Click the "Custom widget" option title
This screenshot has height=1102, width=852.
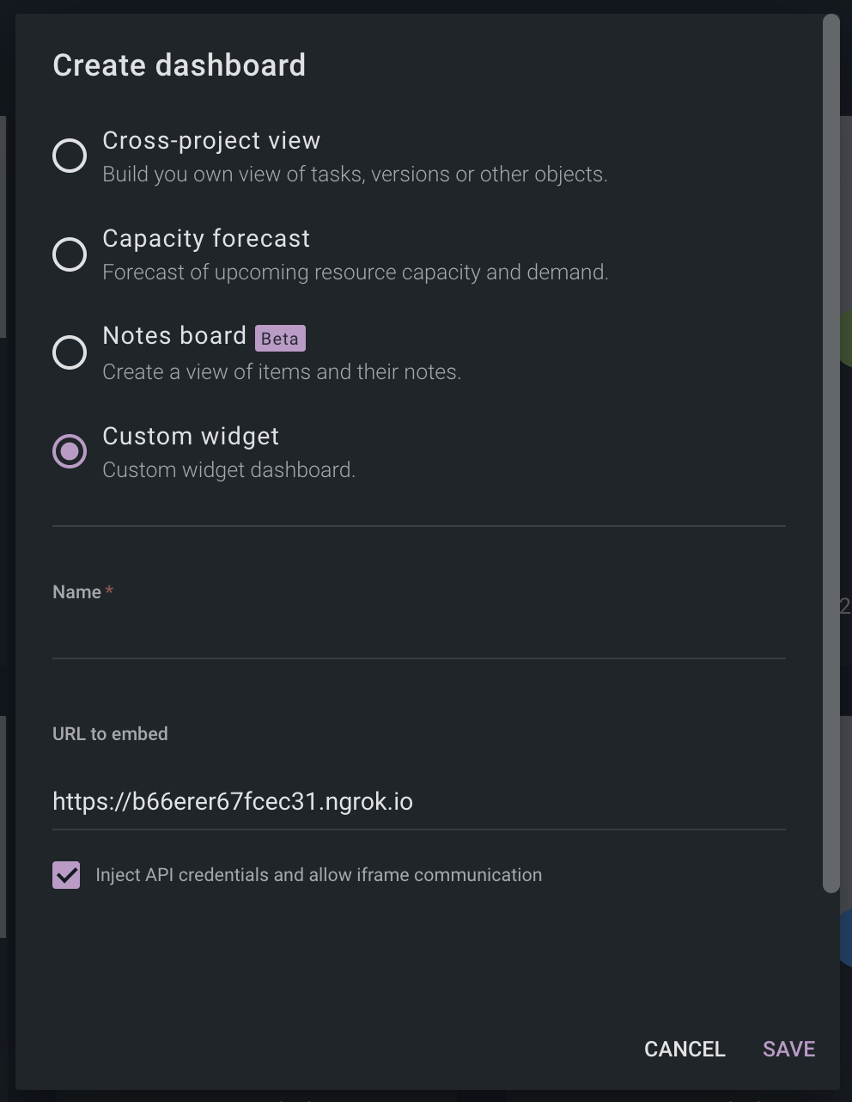191,436
